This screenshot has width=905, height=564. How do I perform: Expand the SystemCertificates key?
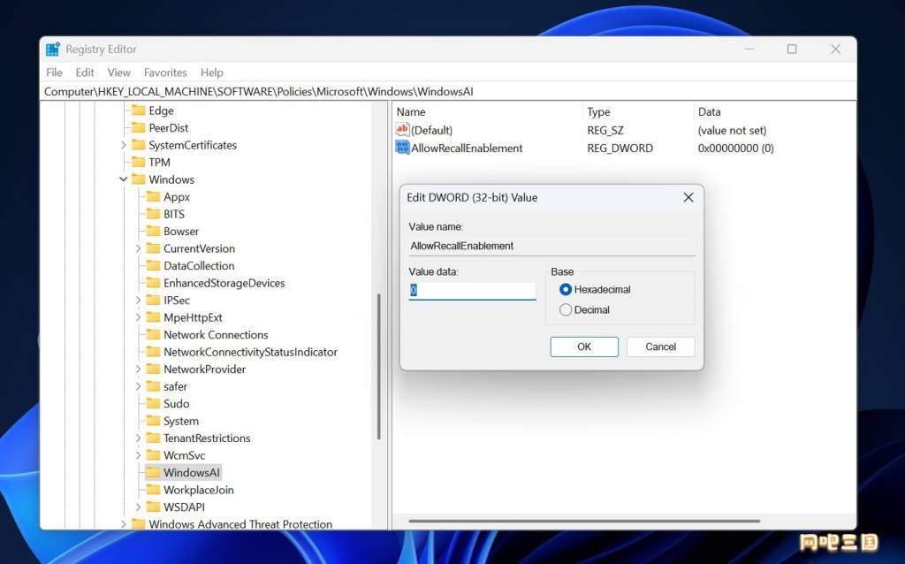tap(124, 145)
